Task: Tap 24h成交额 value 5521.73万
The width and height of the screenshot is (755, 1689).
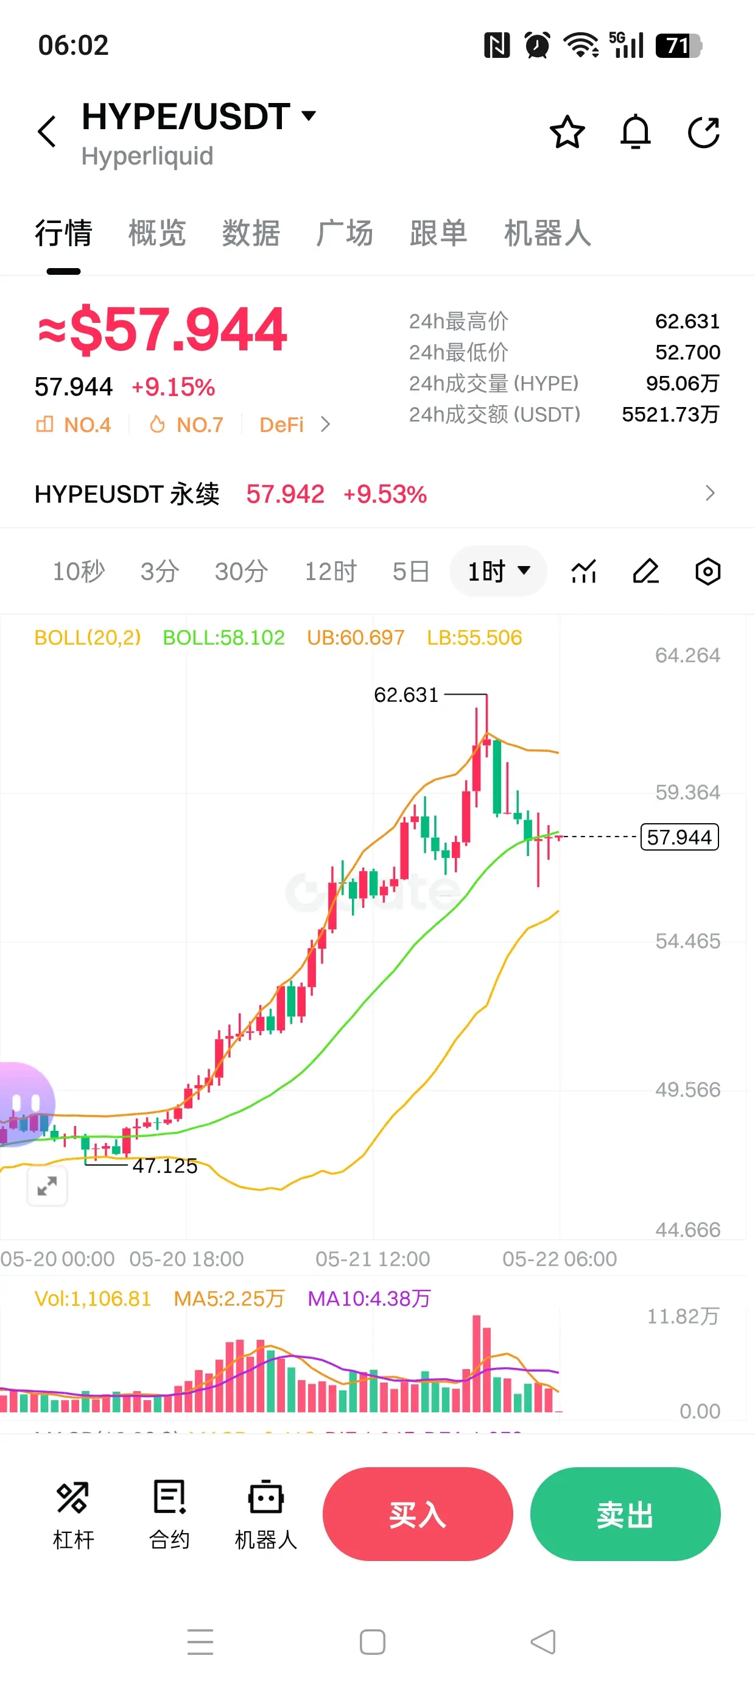Action: [x=670, y=414]
